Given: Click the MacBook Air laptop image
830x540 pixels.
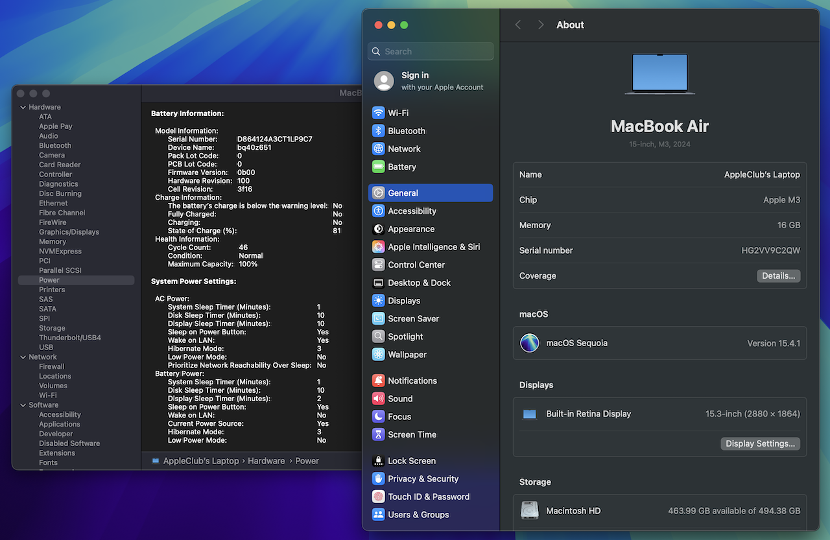Looking at the screenshot, I should pyautogui.click(x=660, y=74).
